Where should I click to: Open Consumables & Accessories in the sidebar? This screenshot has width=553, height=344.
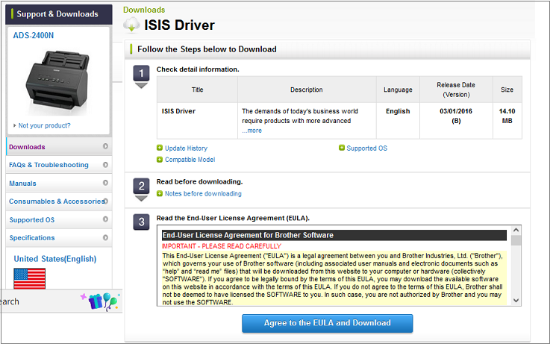(59, 201)
